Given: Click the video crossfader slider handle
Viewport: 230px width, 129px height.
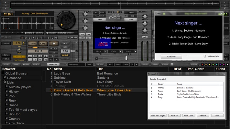Looking at the screenshot, I should (126, 58).
